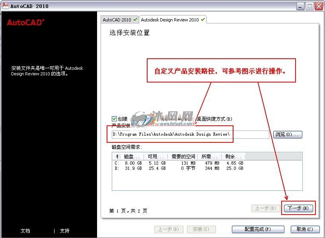Open the 浏览(O)... browse button
This screenshot has width=325, height=238.
288,134
